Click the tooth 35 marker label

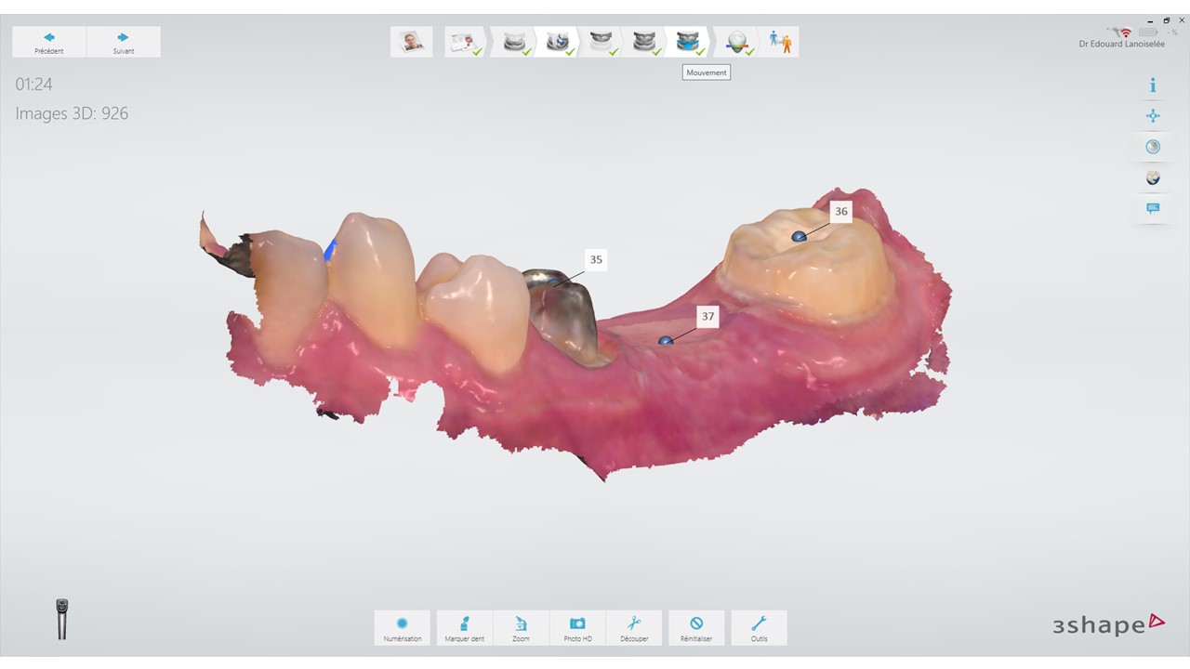point(596,259)
